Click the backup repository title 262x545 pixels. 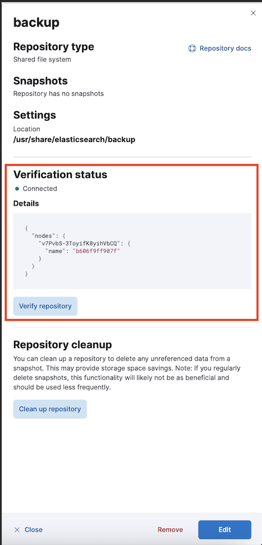[x=36, y=23]
